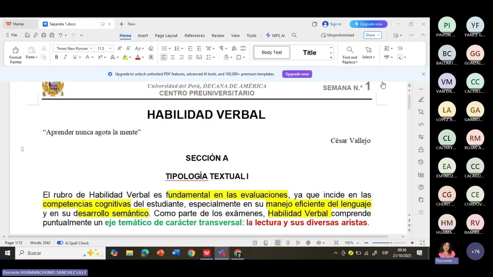Viewport: 493px width, 277px height.
Task: Click the Sign in button
Action: 332,24
